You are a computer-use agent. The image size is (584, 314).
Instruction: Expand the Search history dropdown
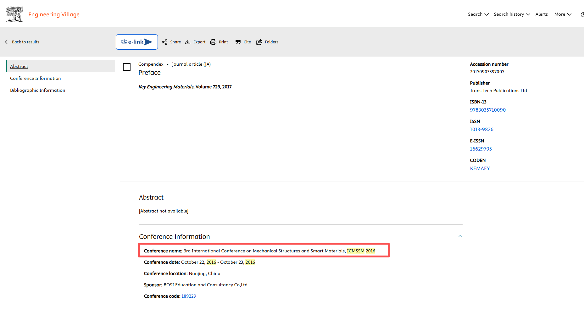(x=512, y=14)
